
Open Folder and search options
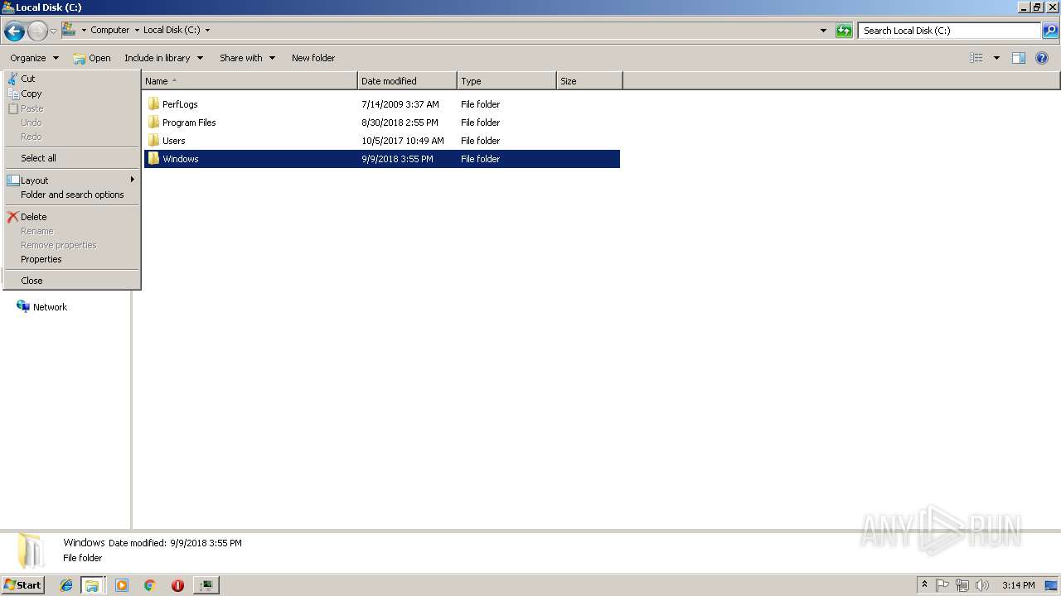click(71, 195)
